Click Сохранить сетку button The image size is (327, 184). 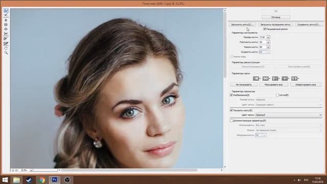(x=309, y=25)
